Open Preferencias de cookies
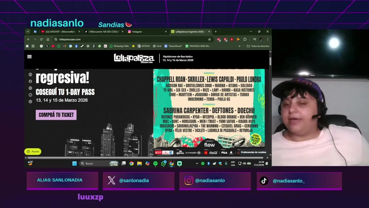Image resolution: width=369 pixels, height=208 pixels. point(253,152)
